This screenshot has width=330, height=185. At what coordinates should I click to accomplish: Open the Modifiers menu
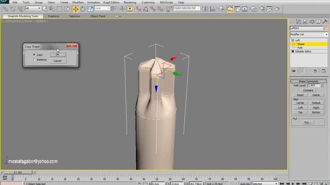pos(78,2)
